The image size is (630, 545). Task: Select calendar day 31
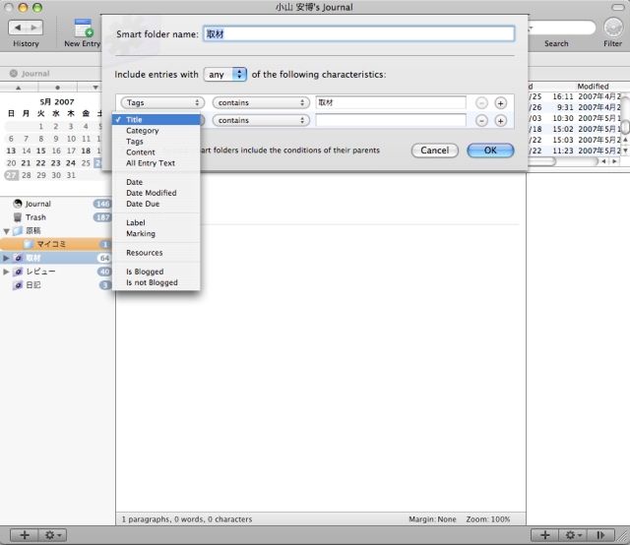[71, 175]
